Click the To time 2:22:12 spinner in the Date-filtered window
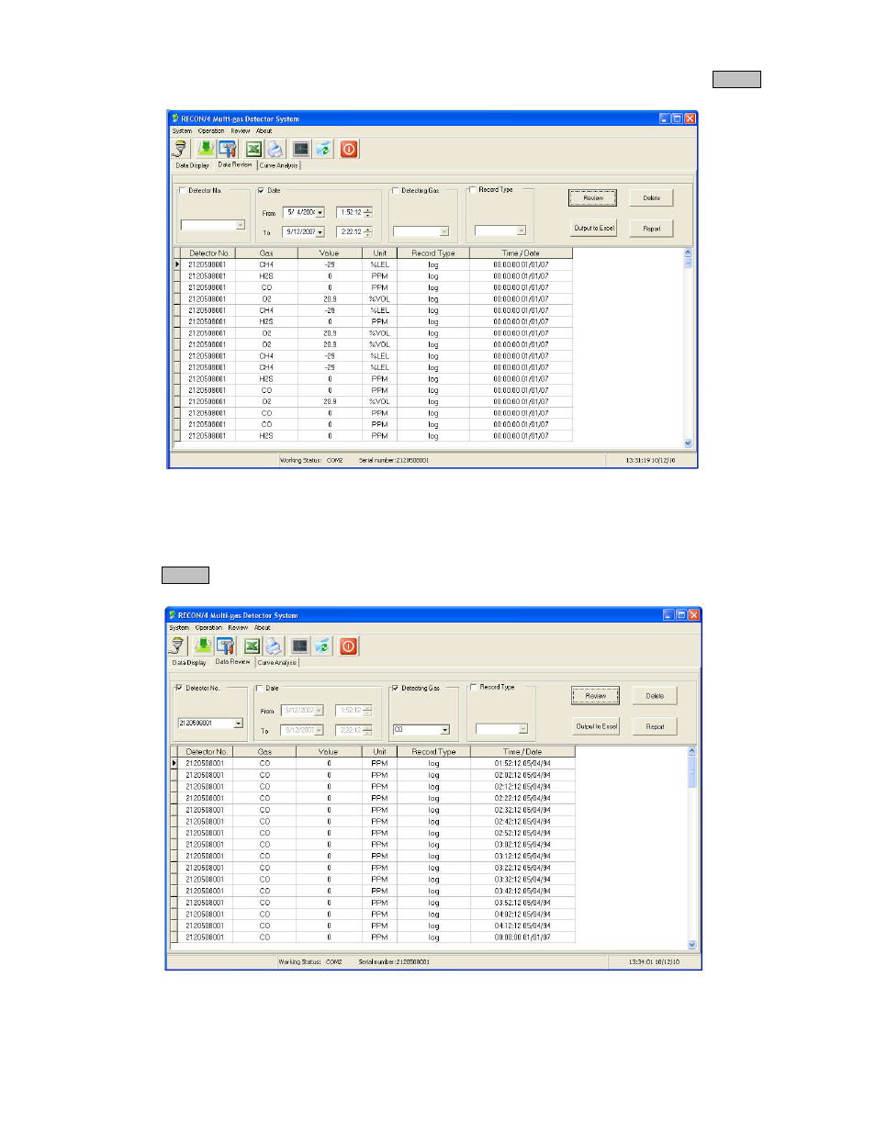The height and width of the screenshot is (1134, 876). point(368,232)
